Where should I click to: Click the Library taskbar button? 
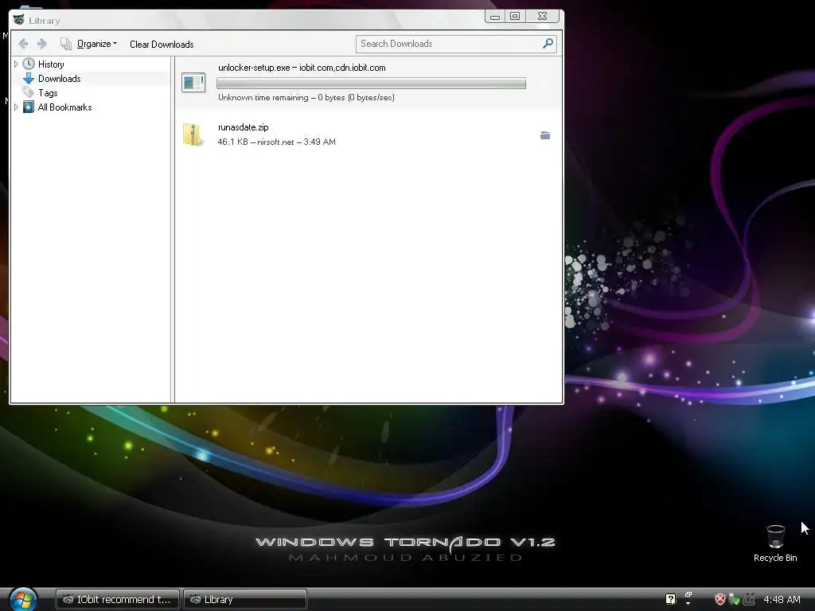[x=245, y=599]
